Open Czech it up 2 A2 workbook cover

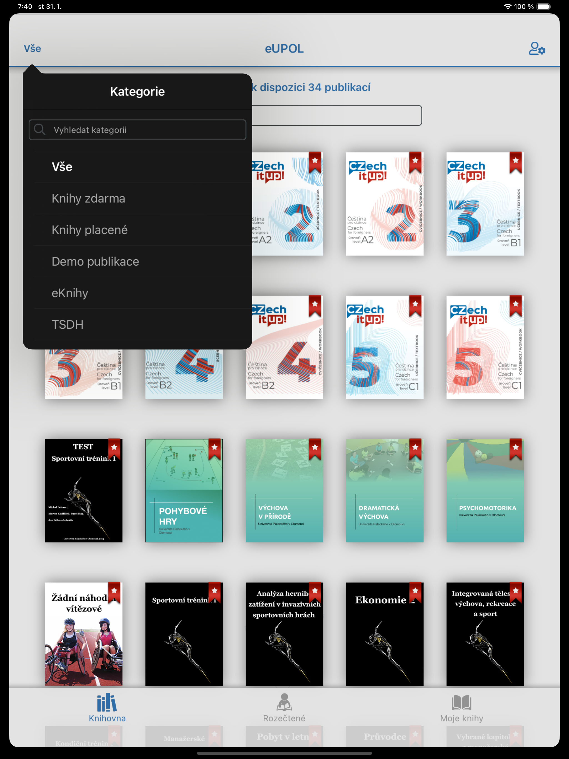[385, 204]
